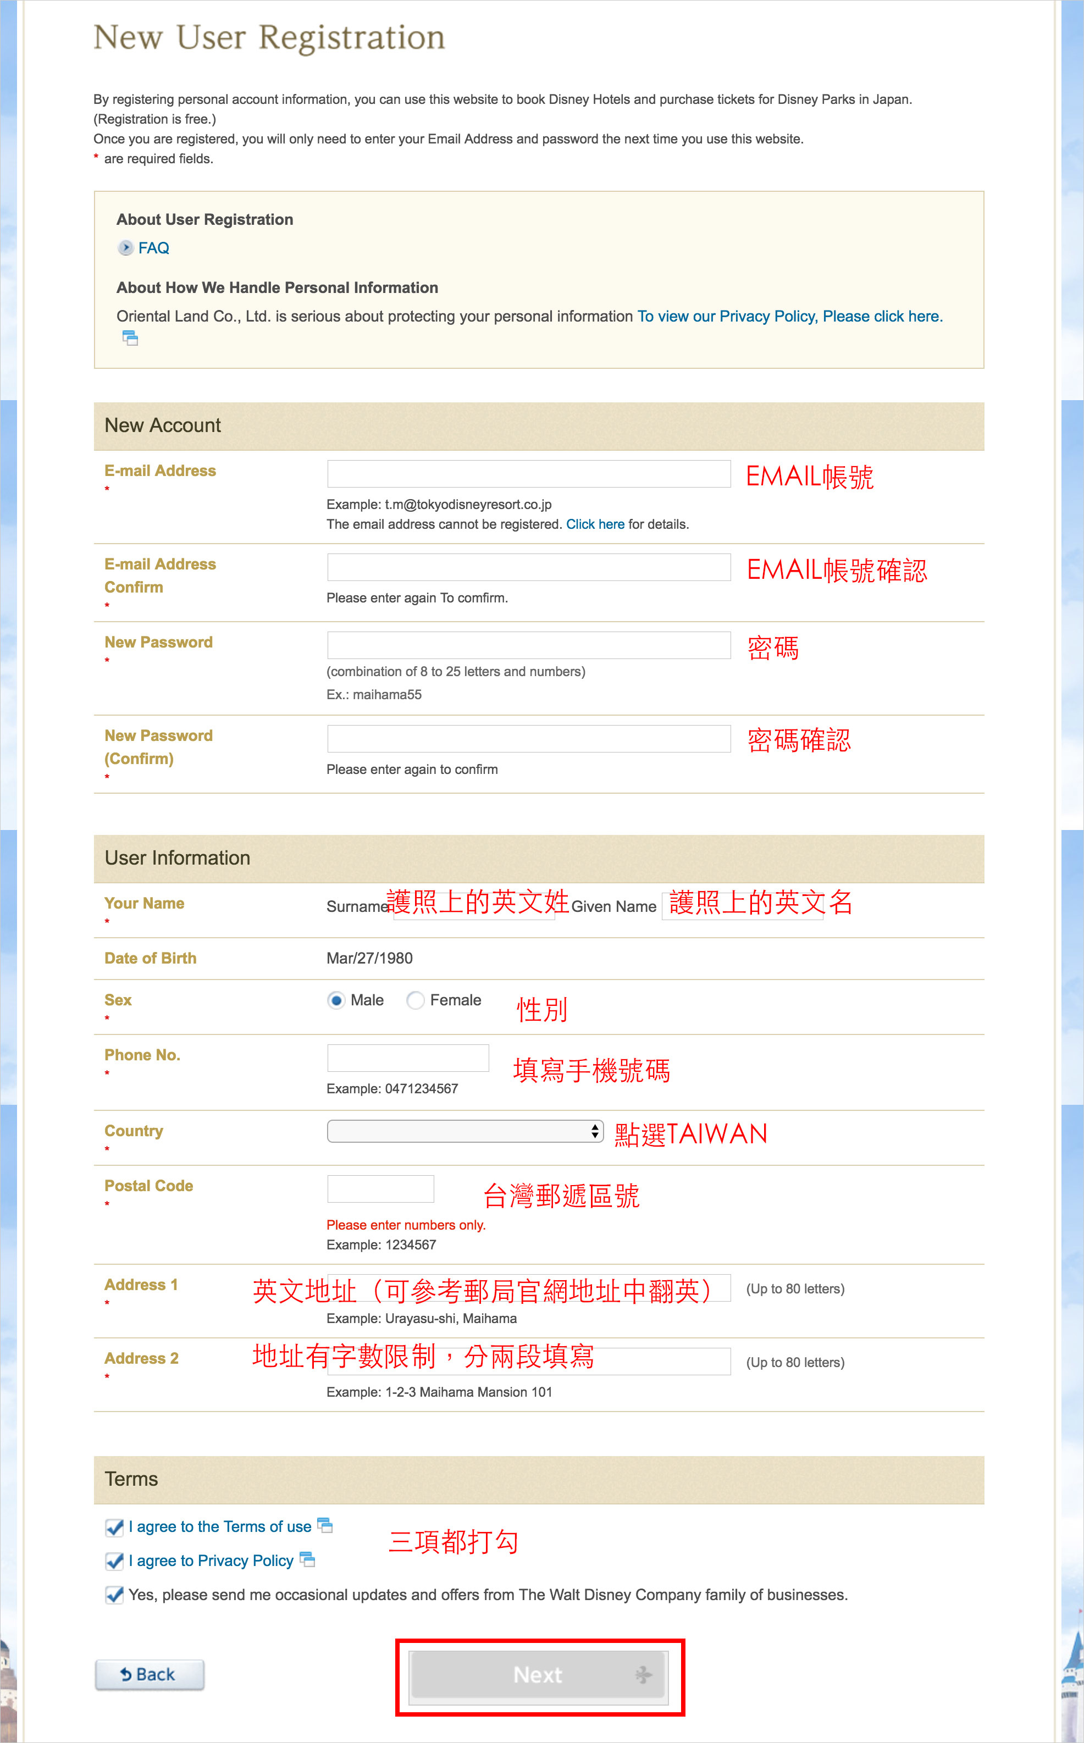This screenshot has height=1743, width=1084.
Task: Select the Male radio button
Action: [335, 1000]
